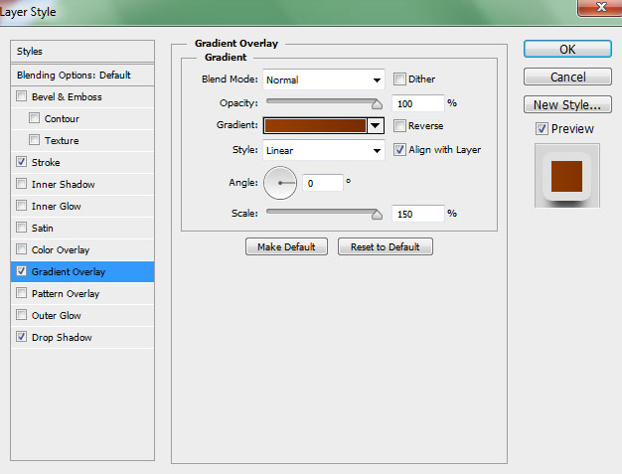The width and height of the screenshot is (622, 474).
Task: Uncheck the Drop Shadow checkbox
Action: pyautogui.click(x=22, y=337)
